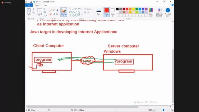Image resolution: width=199 pixels, height=112 pixels.
Task: Select the Rectangle shape
Action: (79, 9)
